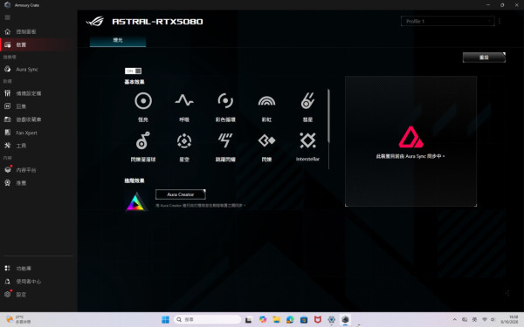Open Microsoft Edge from the taskbar
Screen dimensions: 524x327
290,319
